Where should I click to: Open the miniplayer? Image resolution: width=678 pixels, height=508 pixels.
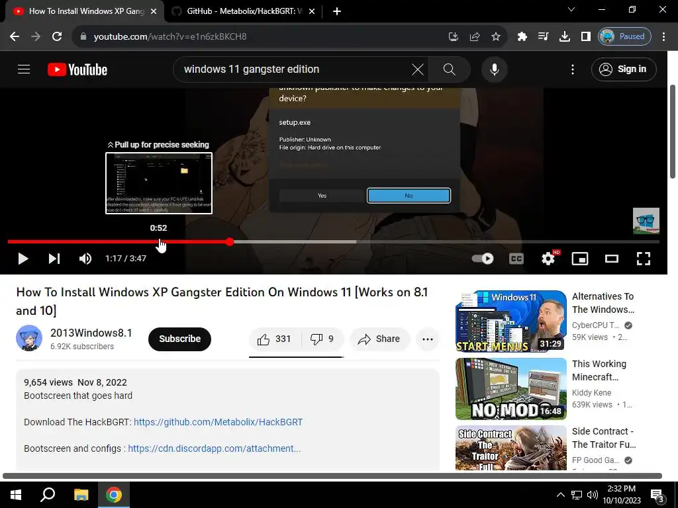pyautogui.click(x=580, y=259)
